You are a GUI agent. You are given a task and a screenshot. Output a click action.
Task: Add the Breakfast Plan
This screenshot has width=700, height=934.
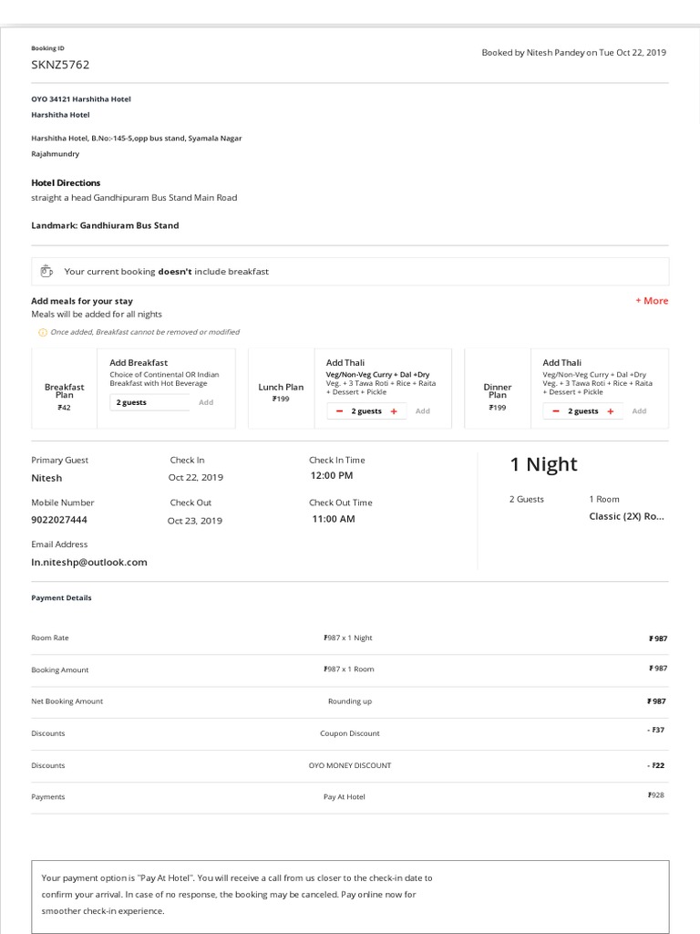206,402
